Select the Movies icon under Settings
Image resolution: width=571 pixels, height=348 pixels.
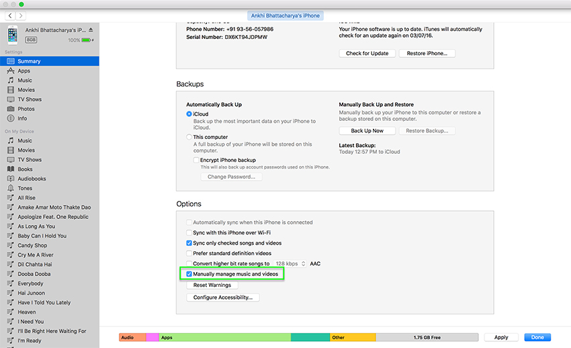tap(11, 89)
